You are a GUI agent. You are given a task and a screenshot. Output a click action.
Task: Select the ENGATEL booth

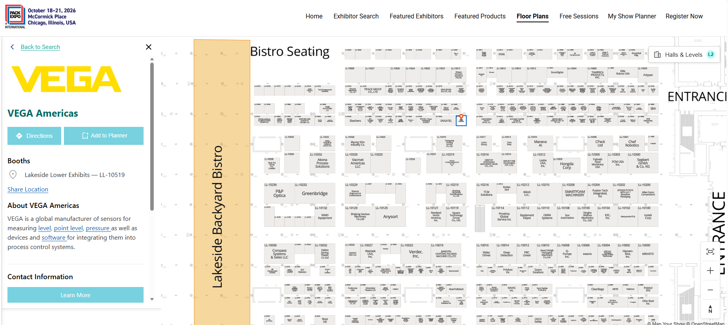(446, 121)
